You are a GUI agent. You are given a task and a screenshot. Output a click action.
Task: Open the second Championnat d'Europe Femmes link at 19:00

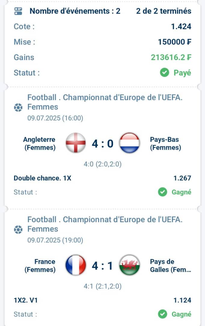(x=105, y=224)
